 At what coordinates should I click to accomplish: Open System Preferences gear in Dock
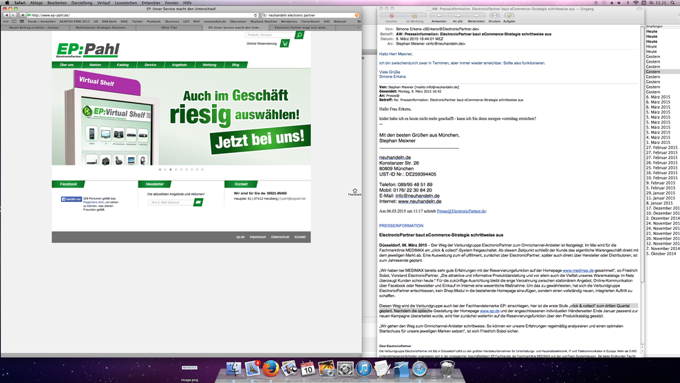point(346,369)
